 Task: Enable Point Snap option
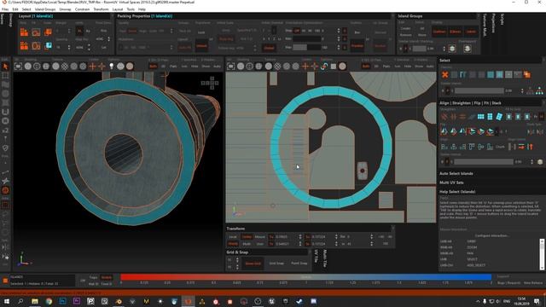[x=299, y=264]
